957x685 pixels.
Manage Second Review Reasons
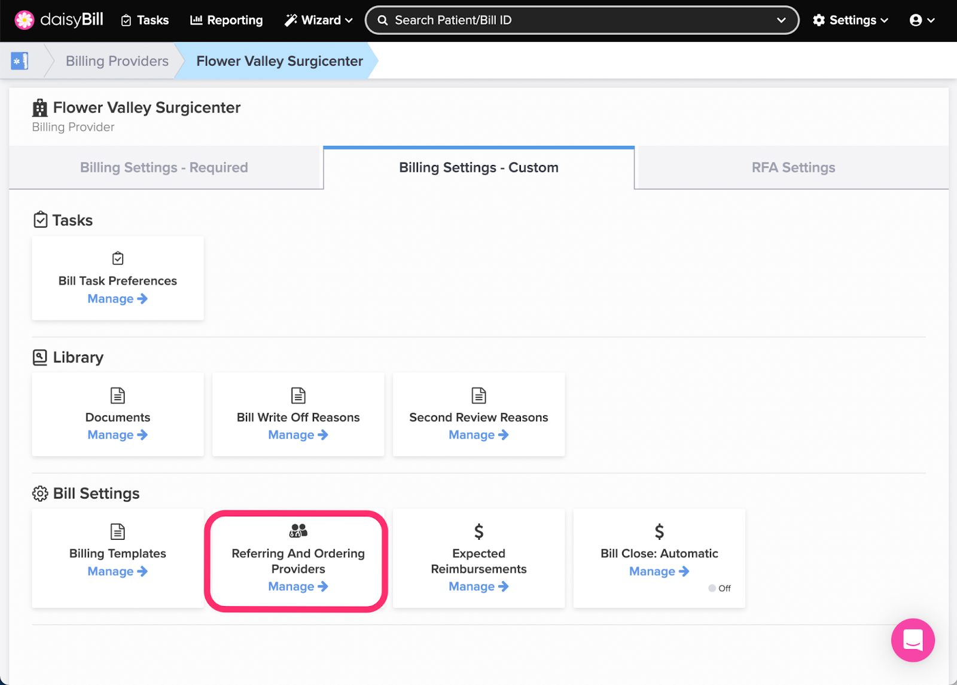tap(479, 435)
